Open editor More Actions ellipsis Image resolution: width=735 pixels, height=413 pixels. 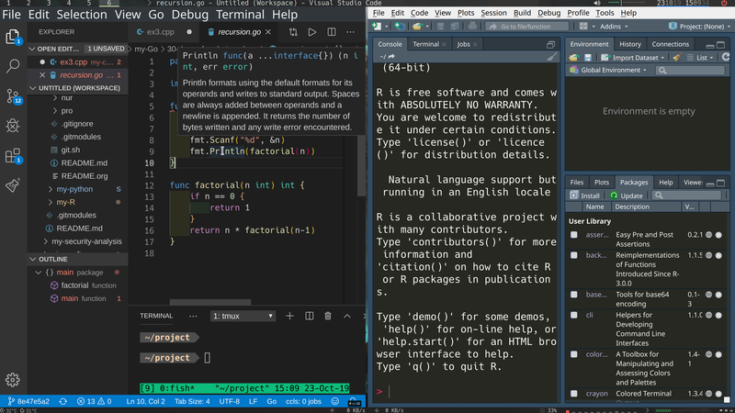pyautogui.click(x=351, y=32)
